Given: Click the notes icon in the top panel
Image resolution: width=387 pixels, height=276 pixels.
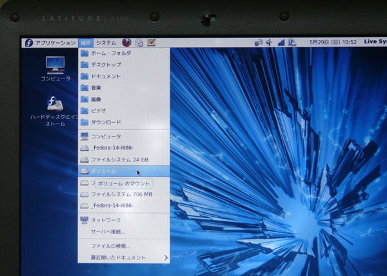Looking at the screenshot, I should 152,42.
